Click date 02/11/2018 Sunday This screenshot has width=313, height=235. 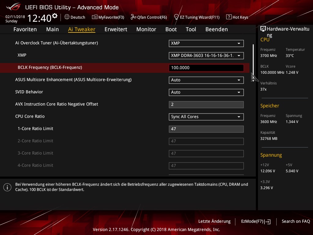(15, 19)
